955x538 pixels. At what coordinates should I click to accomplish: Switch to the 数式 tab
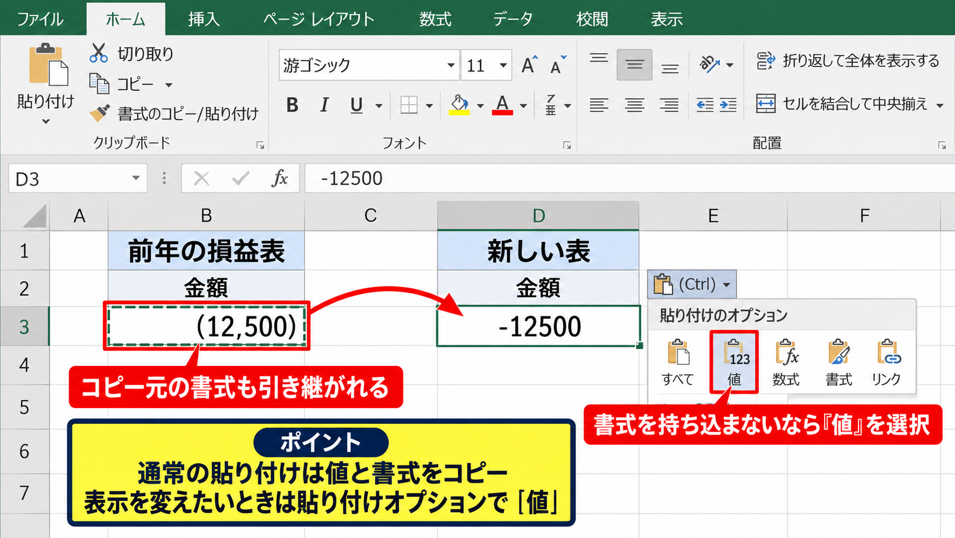pyautogui.click(x=435, y=19)
